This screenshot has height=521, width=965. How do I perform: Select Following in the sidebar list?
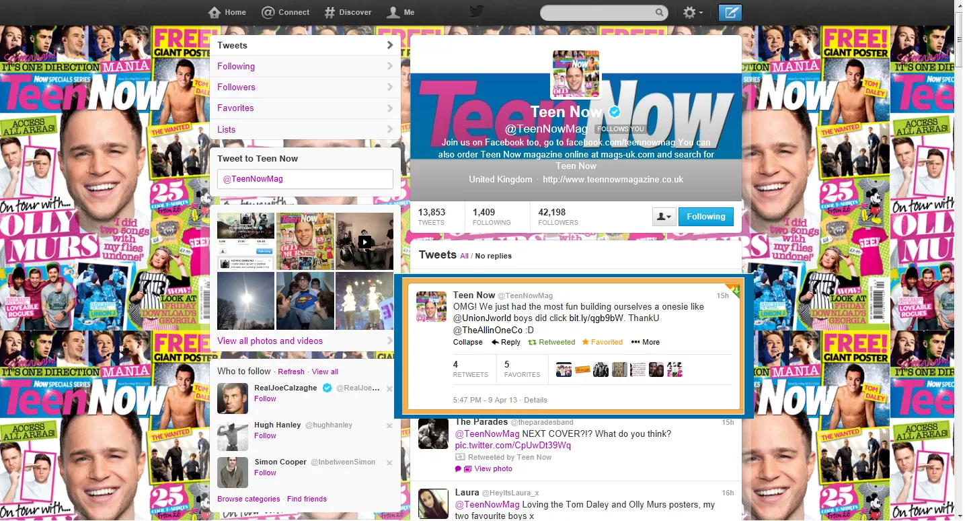coord(305,66)
